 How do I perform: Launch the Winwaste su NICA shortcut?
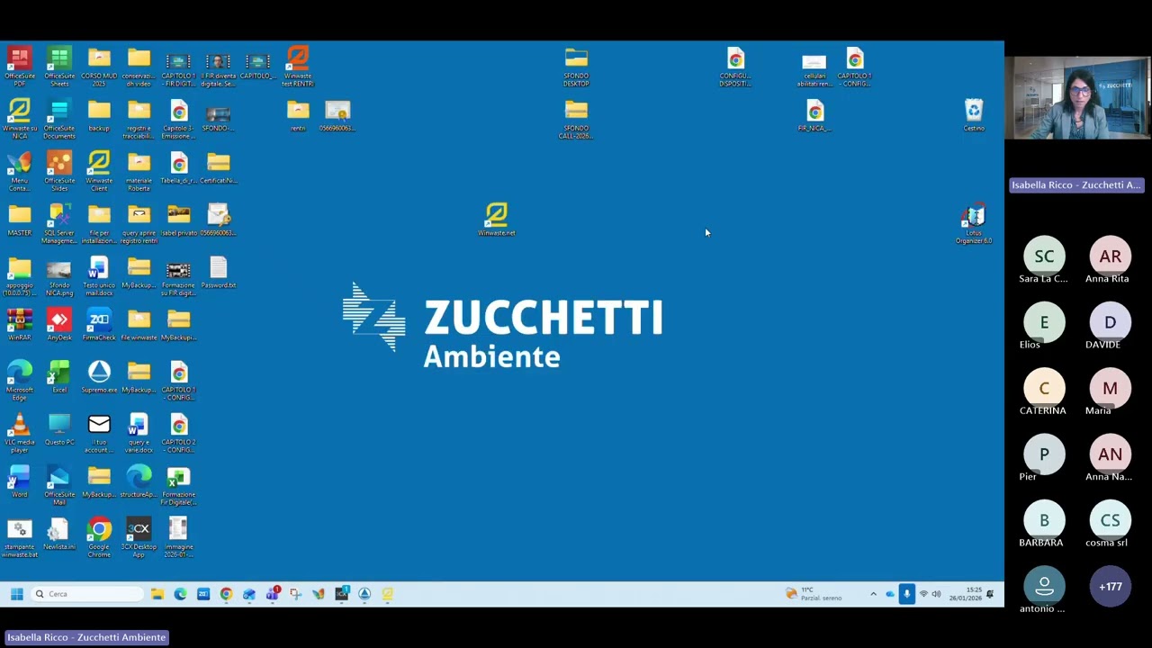[19, 119]
